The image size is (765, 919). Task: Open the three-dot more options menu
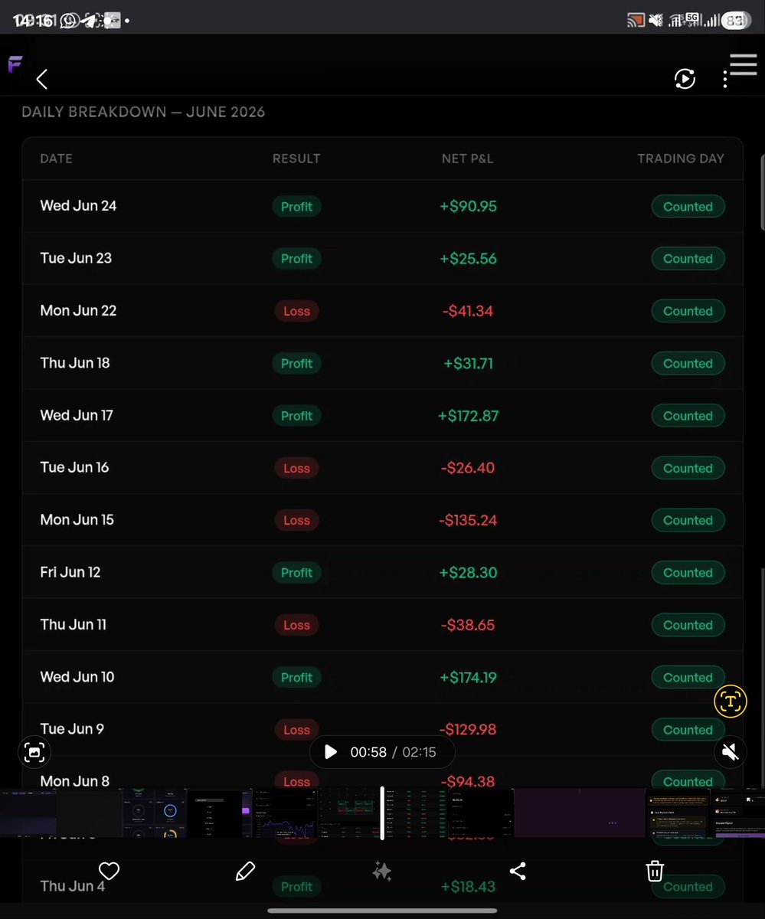click(x=725, y=80)
